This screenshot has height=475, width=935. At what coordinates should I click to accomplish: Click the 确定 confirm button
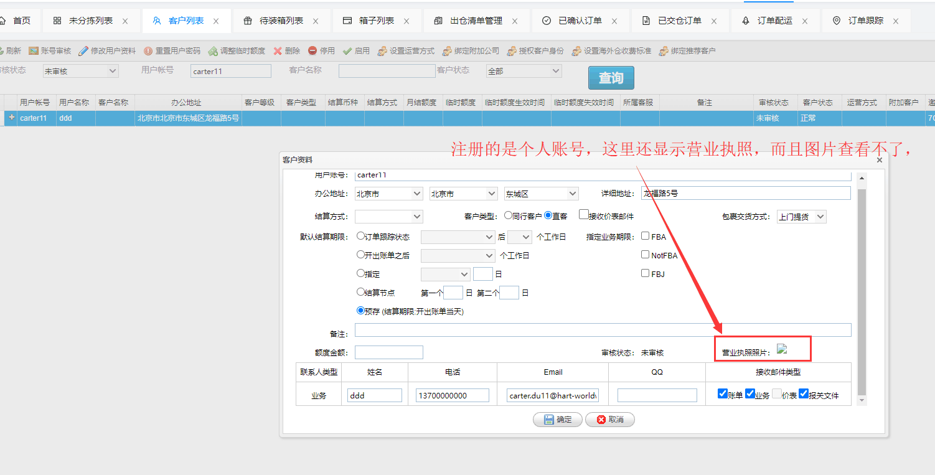click(558, 420)
